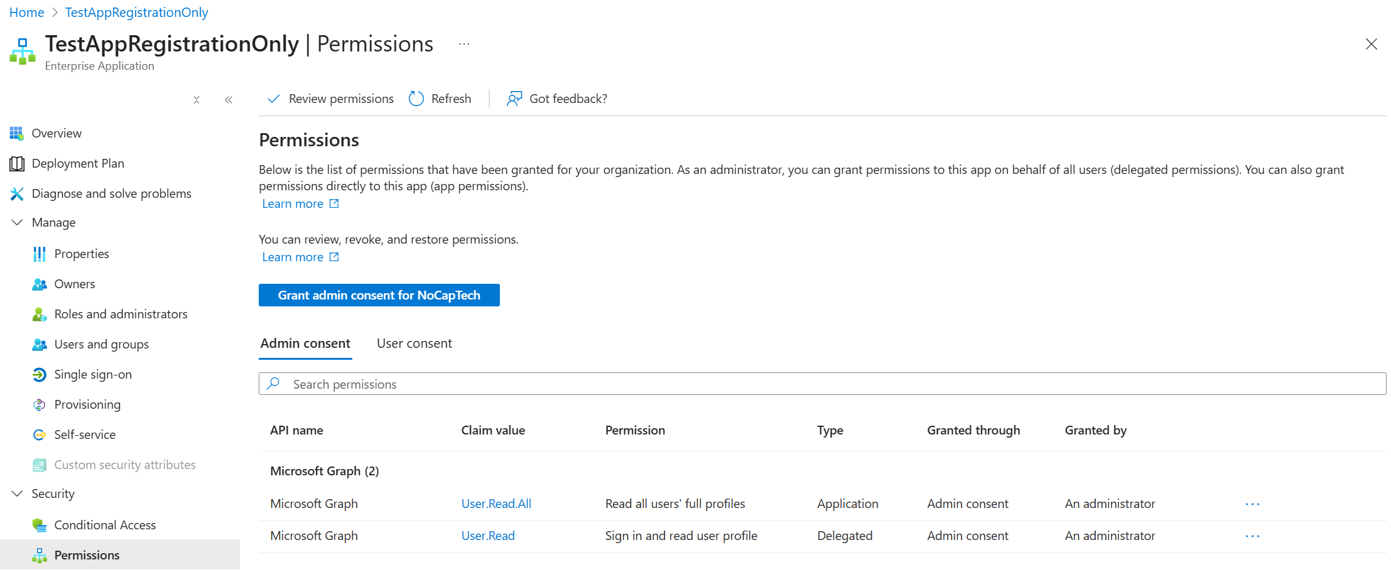Open the ellipsis menu for User.Read row
Screen dimensions: 1391x572
(x=1252, y=536)
